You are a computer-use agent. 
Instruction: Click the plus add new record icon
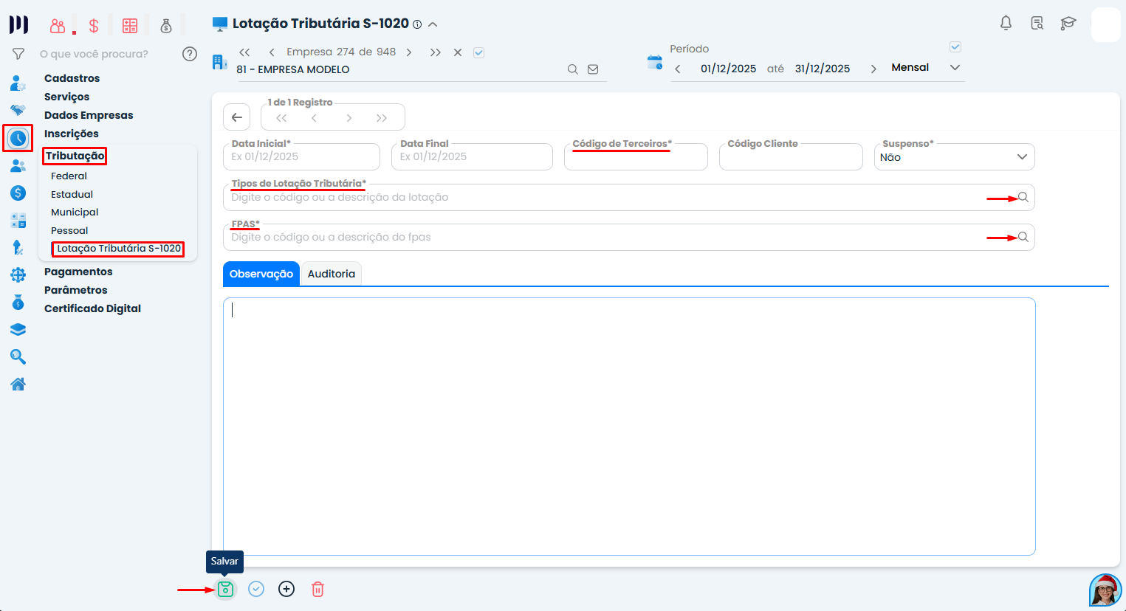286,589
